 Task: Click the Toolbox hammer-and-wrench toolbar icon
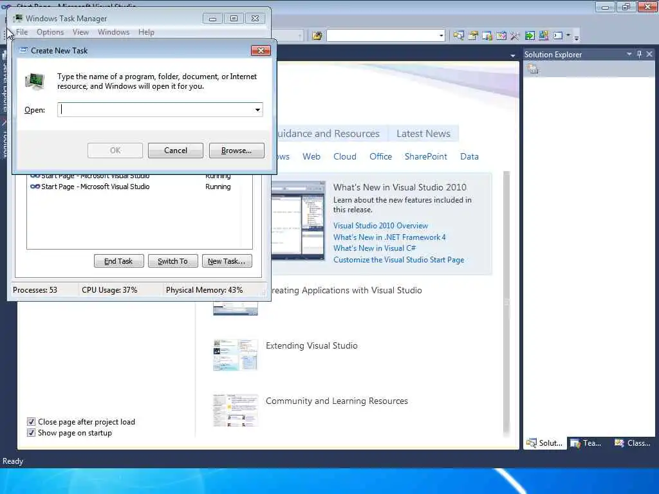[515, 36]
